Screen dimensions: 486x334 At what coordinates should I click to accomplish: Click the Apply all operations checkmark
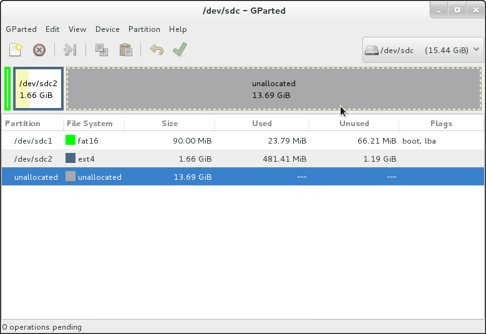coord(180,49)
